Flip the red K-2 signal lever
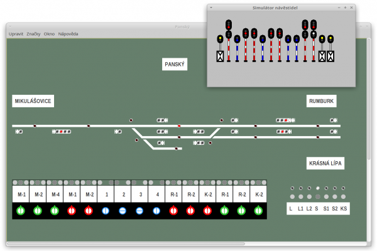 207,211
